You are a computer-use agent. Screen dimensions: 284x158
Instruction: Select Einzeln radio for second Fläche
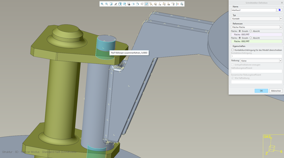240,38
